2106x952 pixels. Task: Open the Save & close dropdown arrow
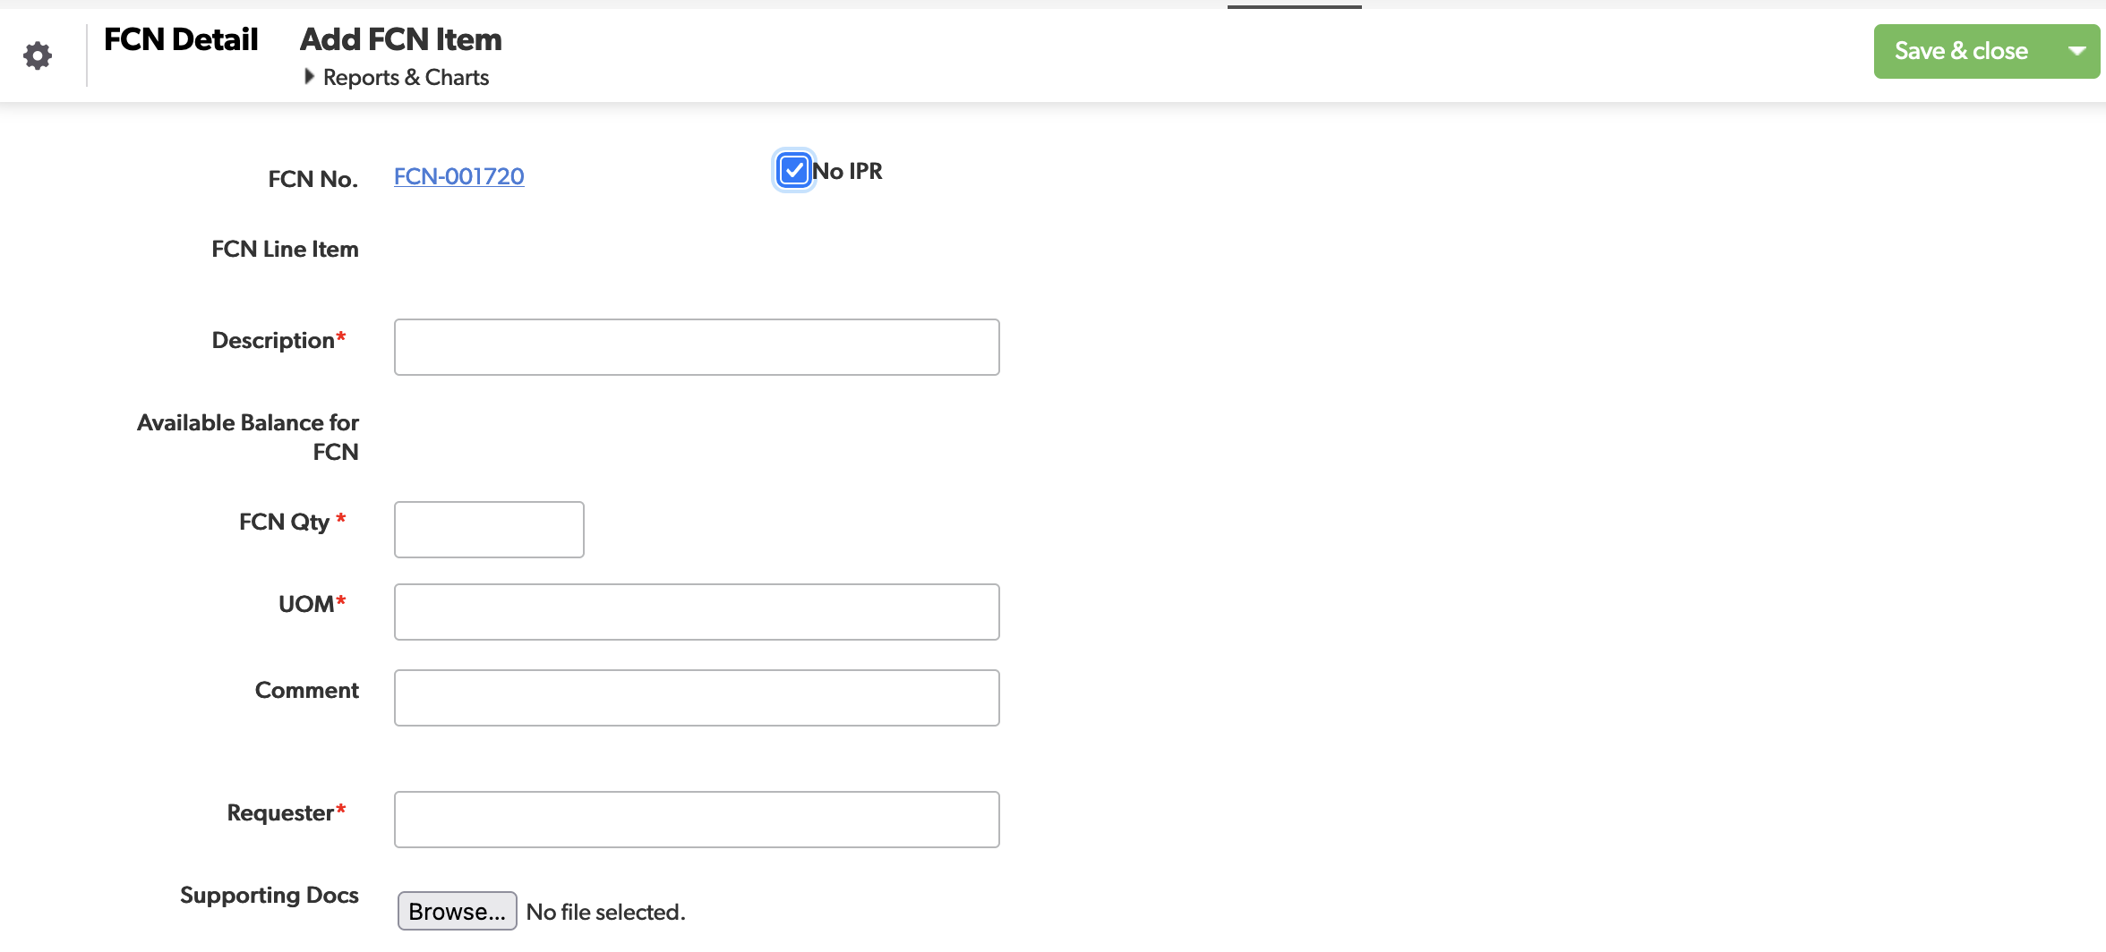click(2077, 51)
